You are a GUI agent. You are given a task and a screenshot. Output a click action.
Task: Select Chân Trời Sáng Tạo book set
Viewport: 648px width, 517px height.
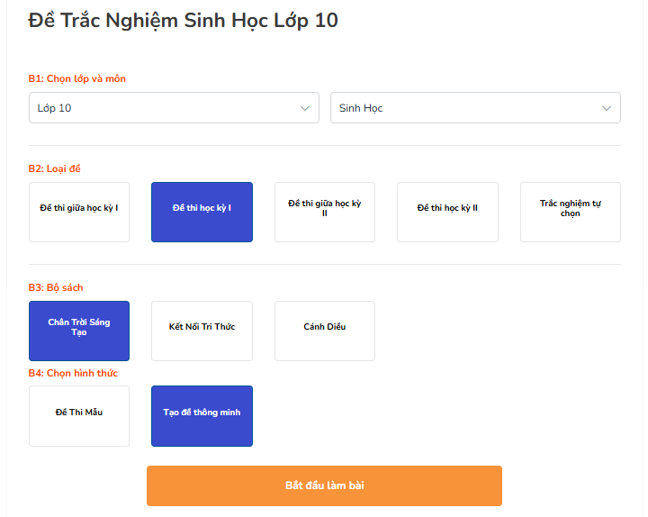[x=79, y=331]
